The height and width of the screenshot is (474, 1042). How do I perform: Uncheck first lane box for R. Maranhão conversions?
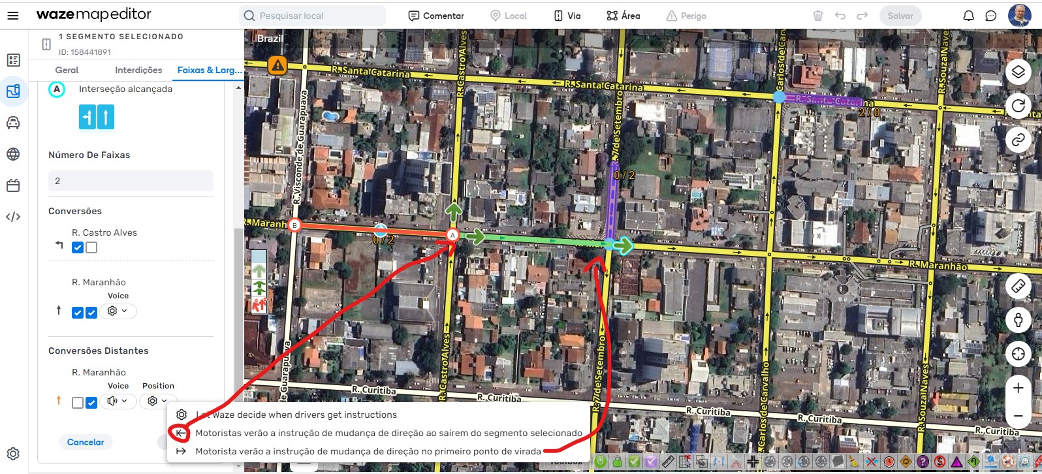click(x=78, y=313)
